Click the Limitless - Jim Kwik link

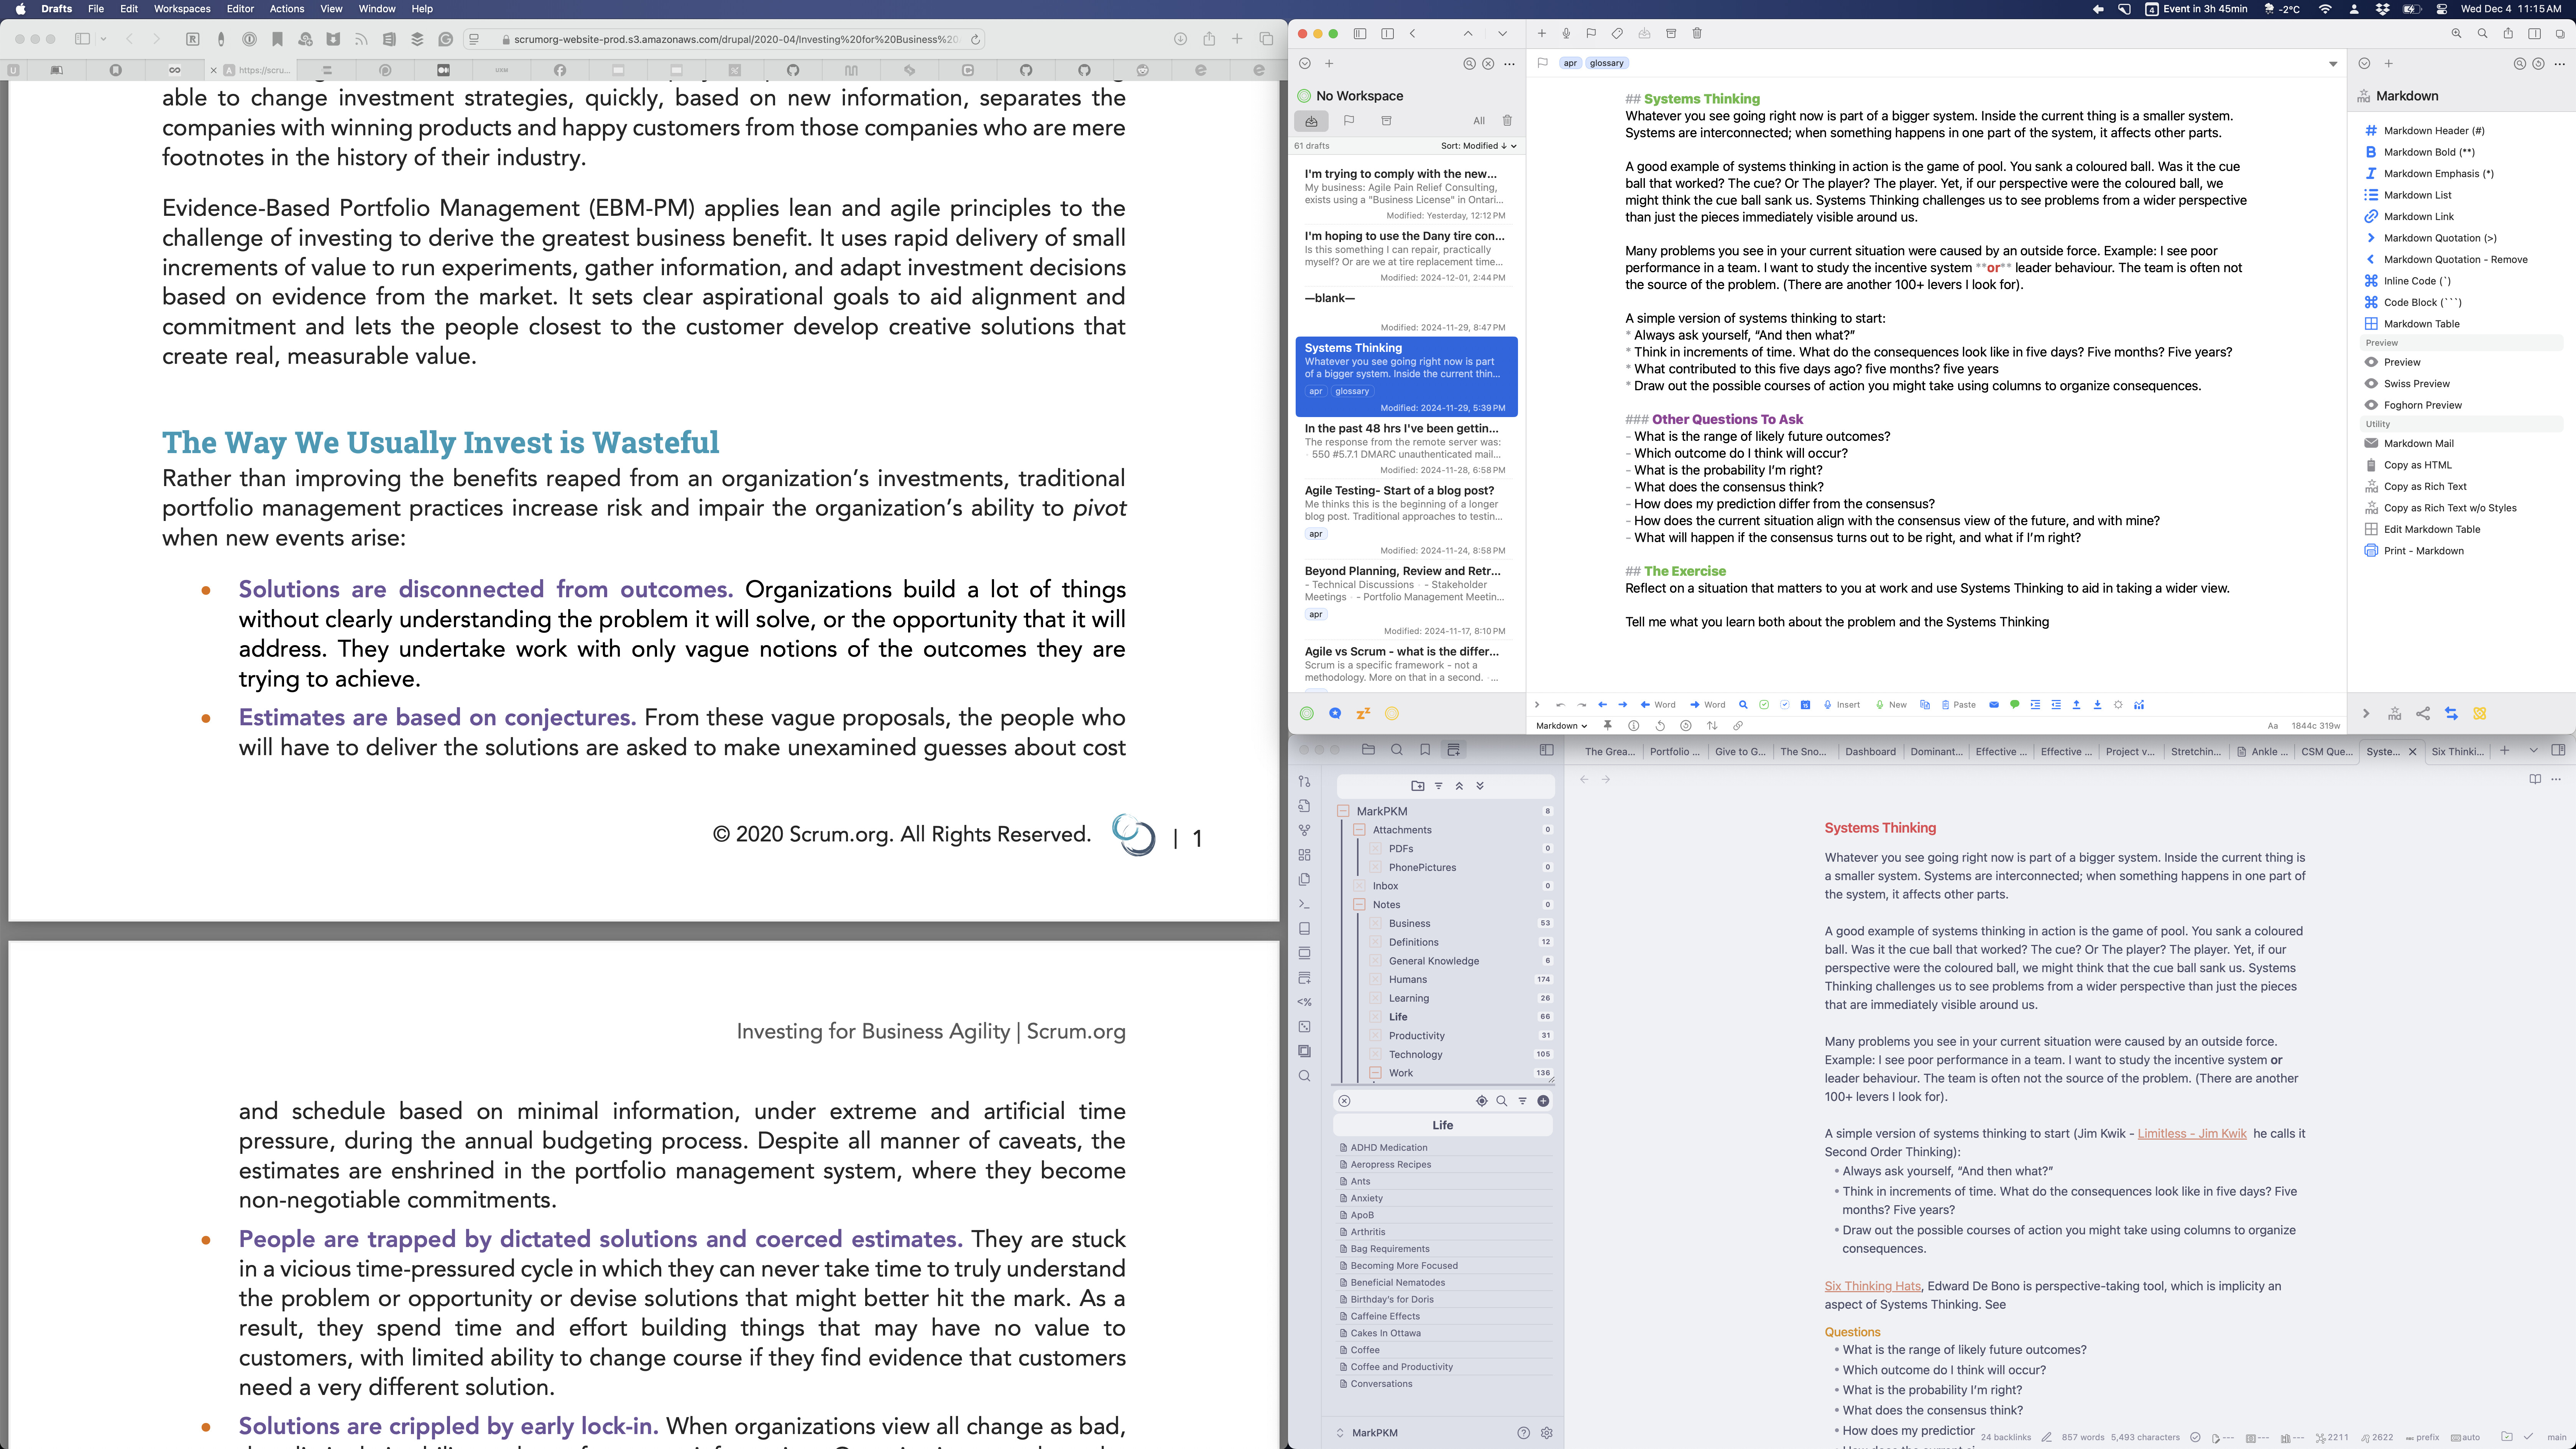[2191, 1133]
